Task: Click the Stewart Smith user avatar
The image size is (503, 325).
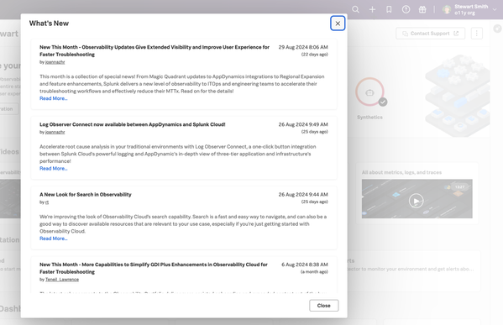Action: tap(447, 9)
